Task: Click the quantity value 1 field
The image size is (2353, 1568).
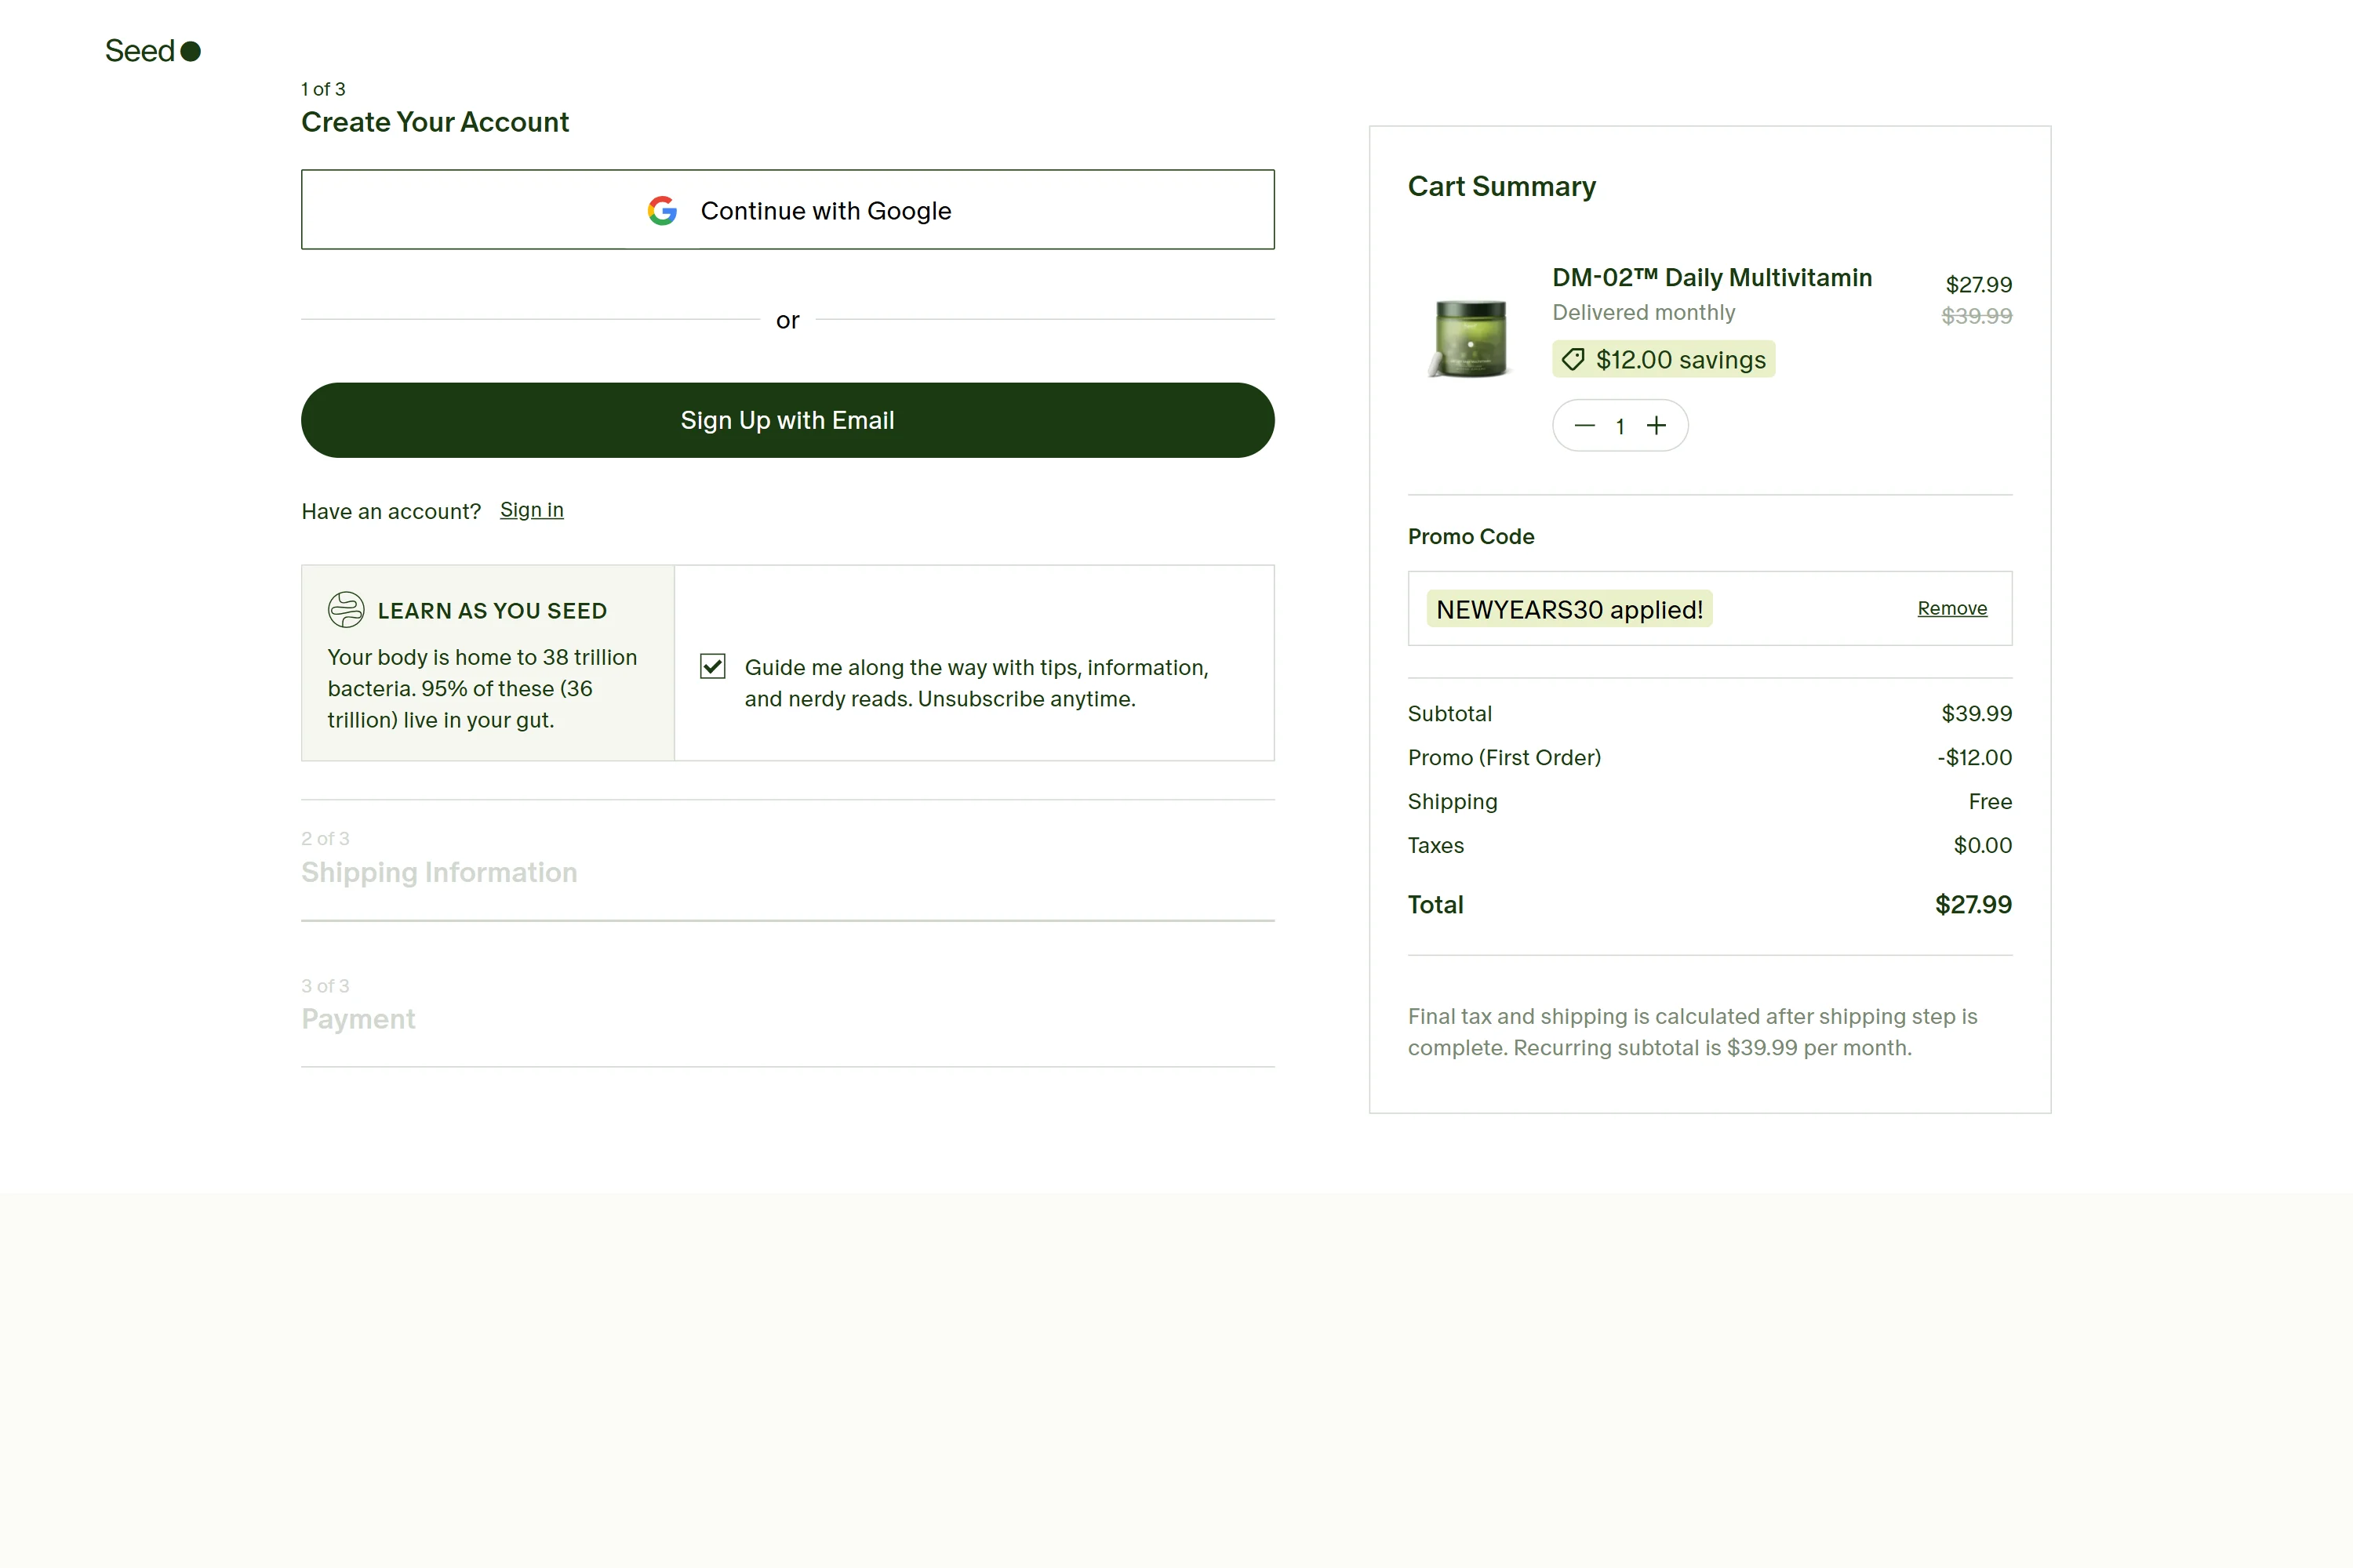Action: point(1620,426)
